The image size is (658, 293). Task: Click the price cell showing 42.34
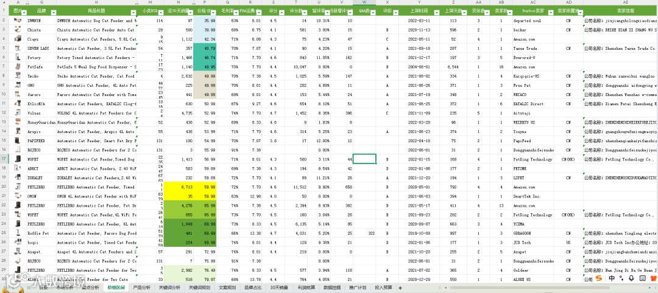[206, 39]
